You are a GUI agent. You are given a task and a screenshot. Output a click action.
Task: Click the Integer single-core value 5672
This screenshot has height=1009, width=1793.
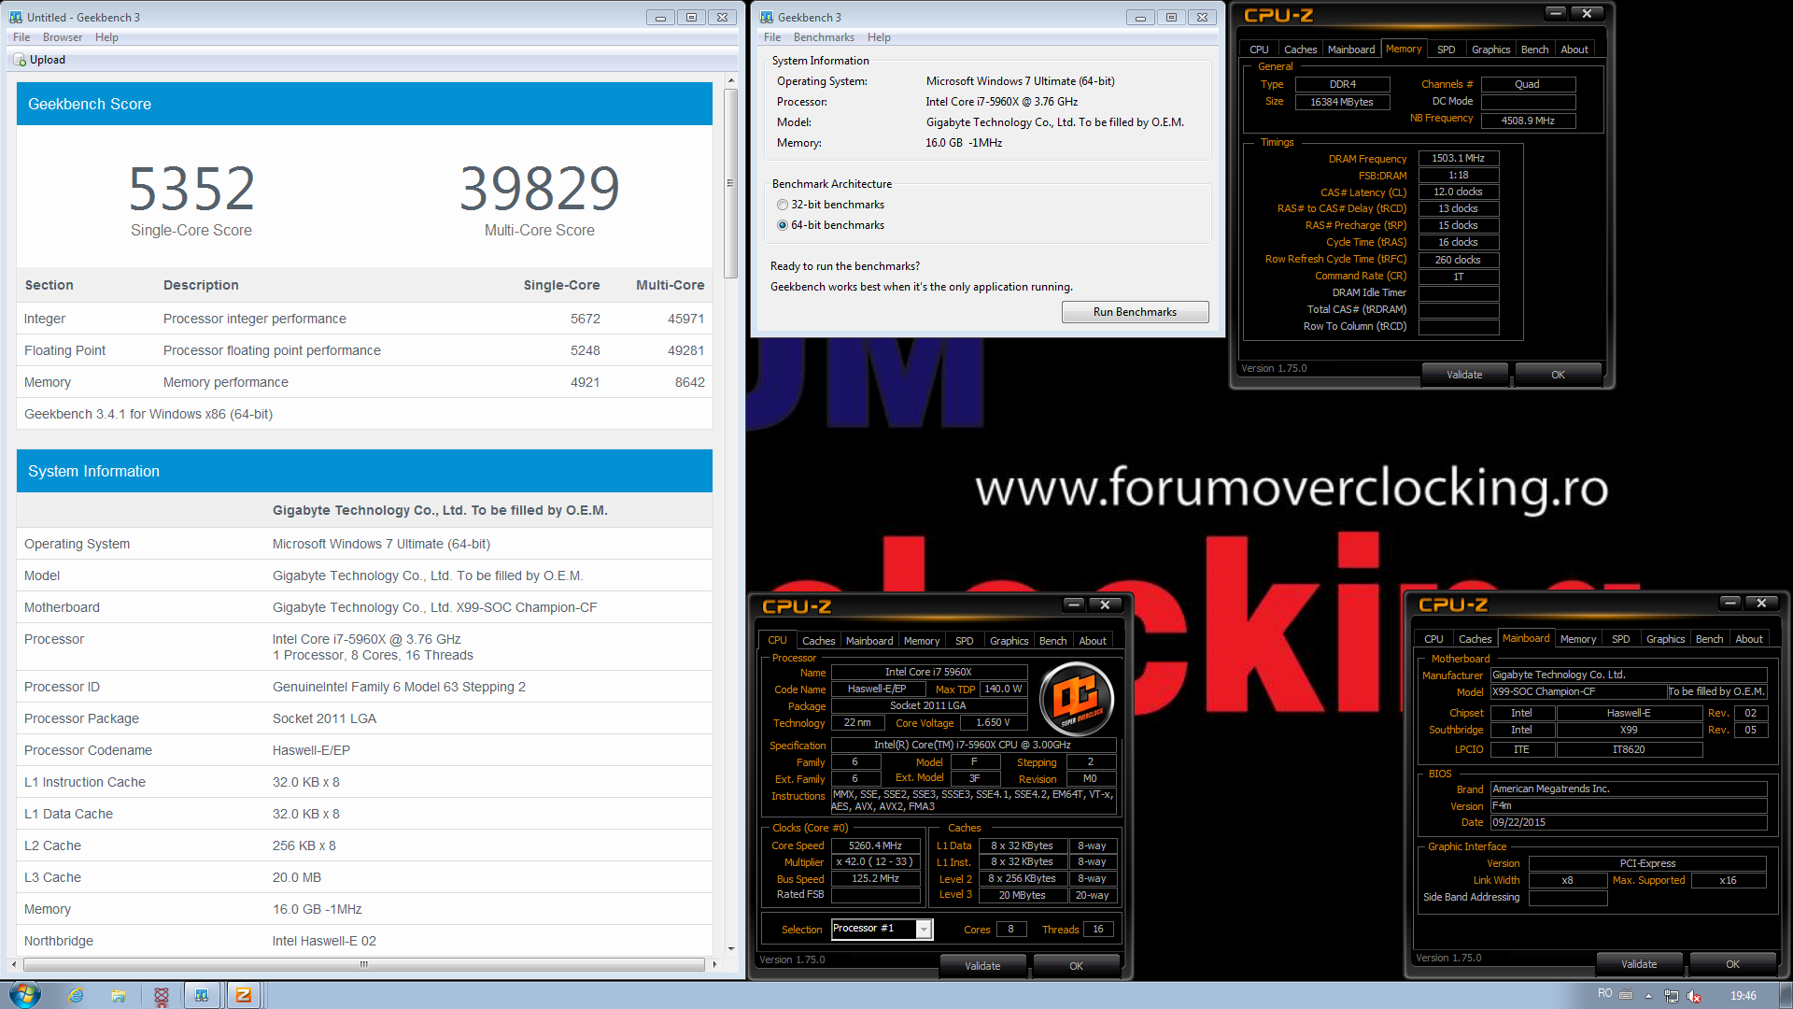click(585, 319)
